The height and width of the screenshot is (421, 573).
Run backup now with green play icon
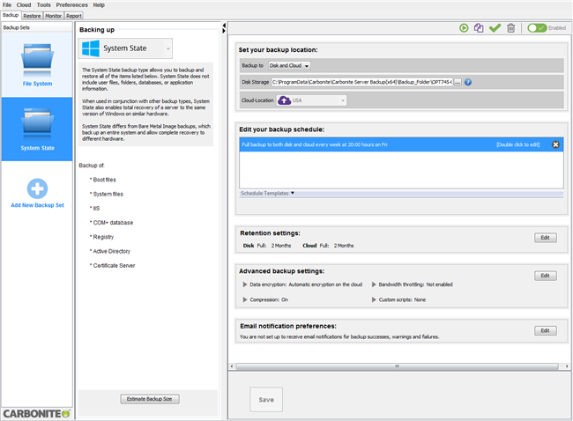point(464,28)
